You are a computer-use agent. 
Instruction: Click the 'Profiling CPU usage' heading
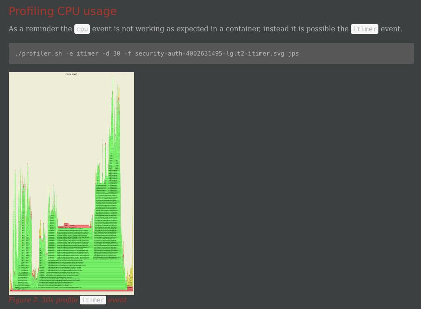(63, 11)
